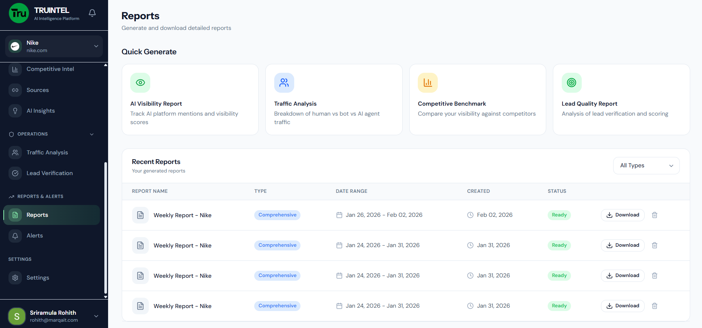Screen dimensions: 702x328
Task: Expand the Sriramula Rohith account menu
Action: [96, 316]
